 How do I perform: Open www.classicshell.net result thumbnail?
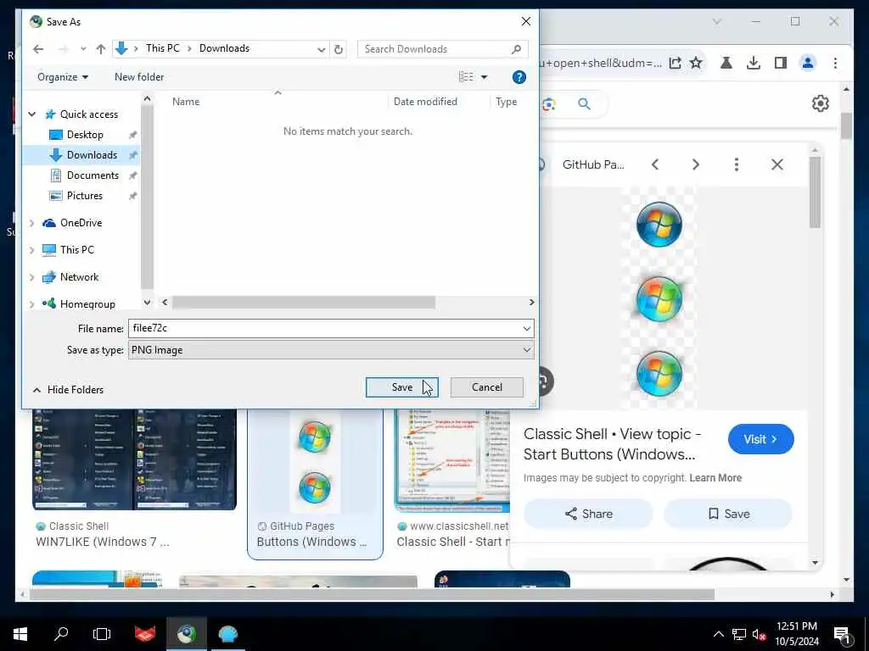451,460
